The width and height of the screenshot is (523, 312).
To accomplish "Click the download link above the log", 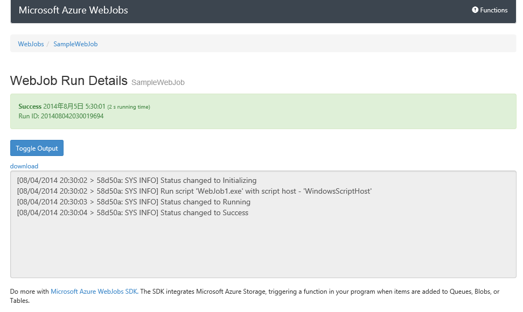I will [x=24, y=166].
